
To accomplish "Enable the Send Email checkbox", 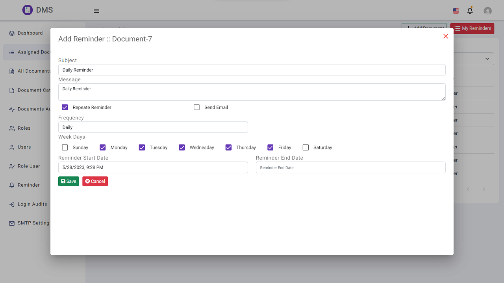I will click(x=197, y=107).
